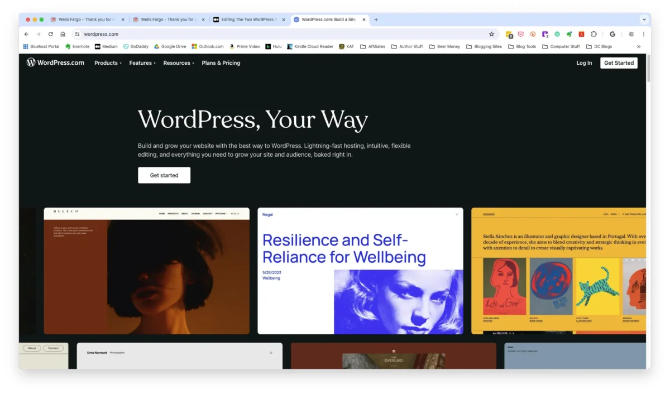Open hamburger menu in Negai theme preview

(457, 214)
